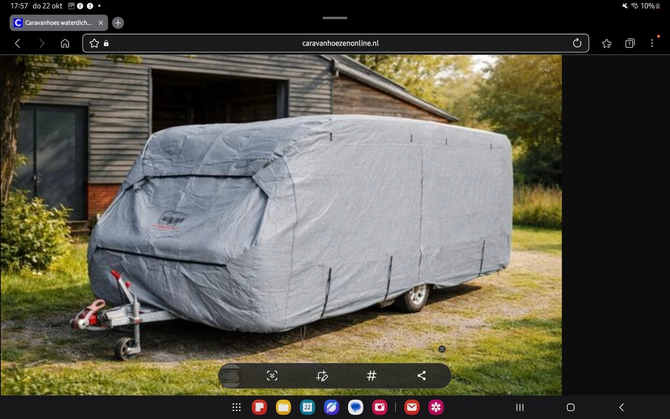The width and height of the screenshot is (670, 419).
Task: Open the tab manager showing 1 tab
Action: (630, 43)
